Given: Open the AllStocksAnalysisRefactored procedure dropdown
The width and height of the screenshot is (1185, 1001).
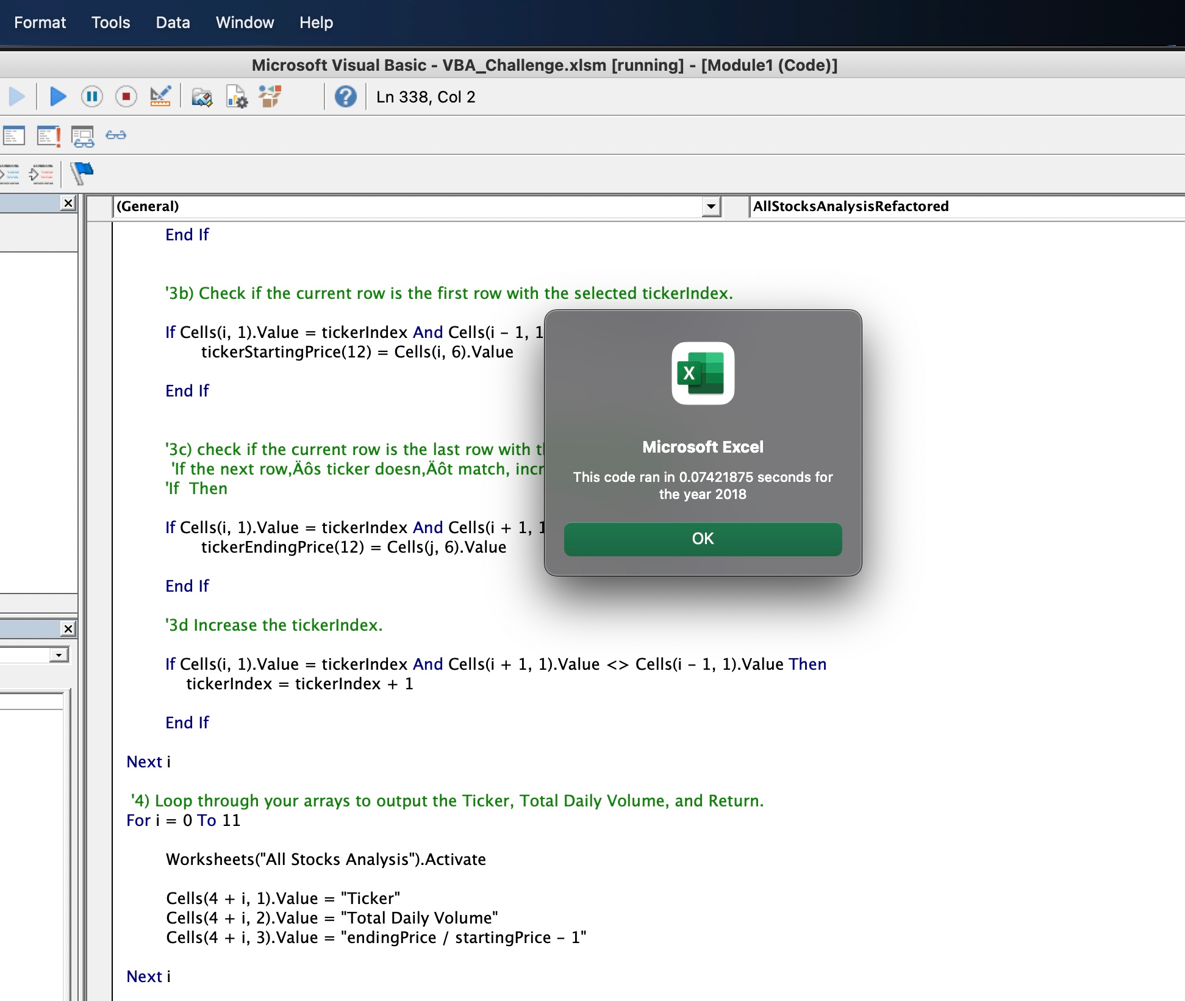Looking at the screenshot, I should click(x=967, y=207).
